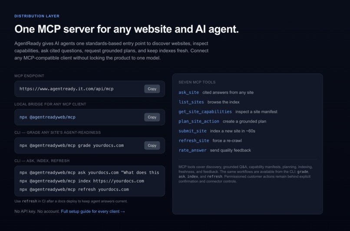Click the refresh_site tool name

(194, 141)
